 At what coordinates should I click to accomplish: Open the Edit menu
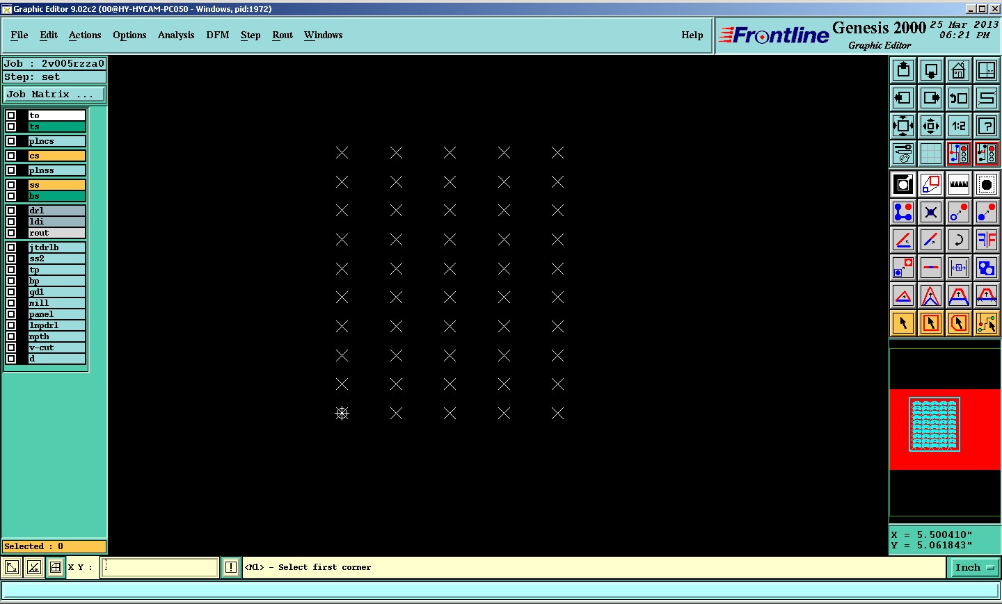[x=49, y=35]
